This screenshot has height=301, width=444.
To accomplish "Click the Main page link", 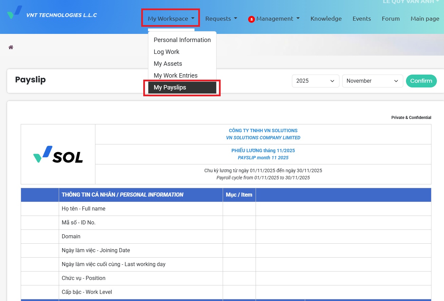I will pos(425,19).
